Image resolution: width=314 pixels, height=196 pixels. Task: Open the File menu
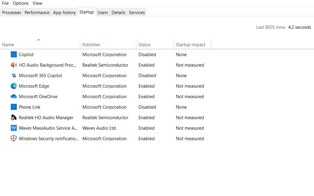pyautogui.click(x=5, y=3)
